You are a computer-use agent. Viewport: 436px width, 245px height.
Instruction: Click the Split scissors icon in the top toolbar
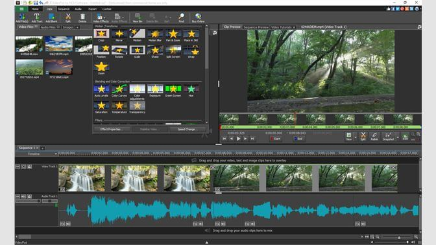pos(68,18)
